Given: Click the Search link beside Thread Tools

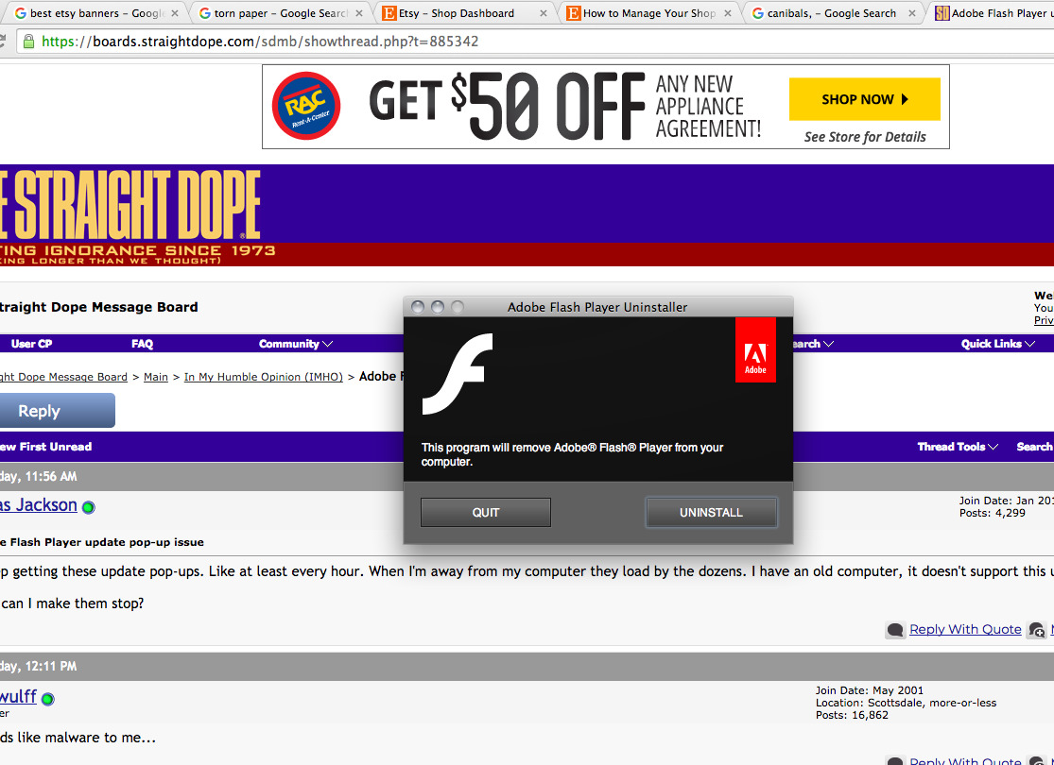Looking at the screenshot, I should [x=1034, y=447].
